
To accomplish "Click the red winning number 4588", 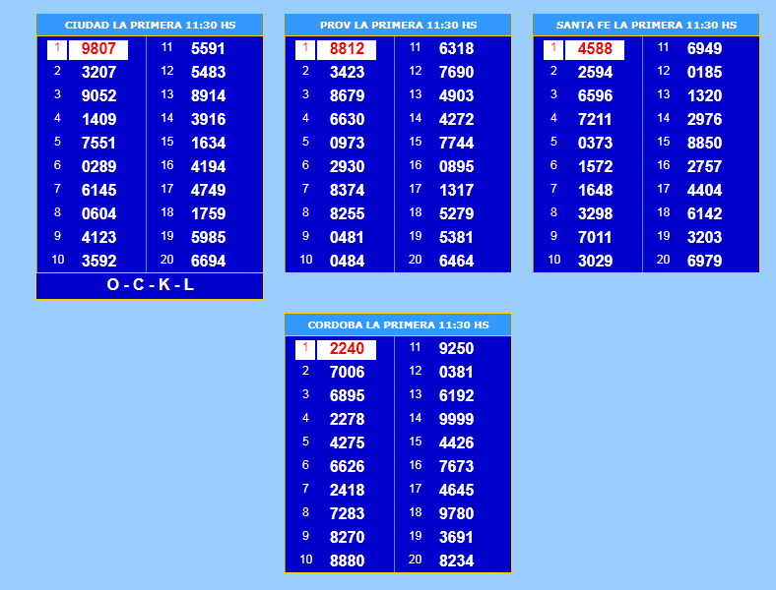I will (x=595, y=49).
